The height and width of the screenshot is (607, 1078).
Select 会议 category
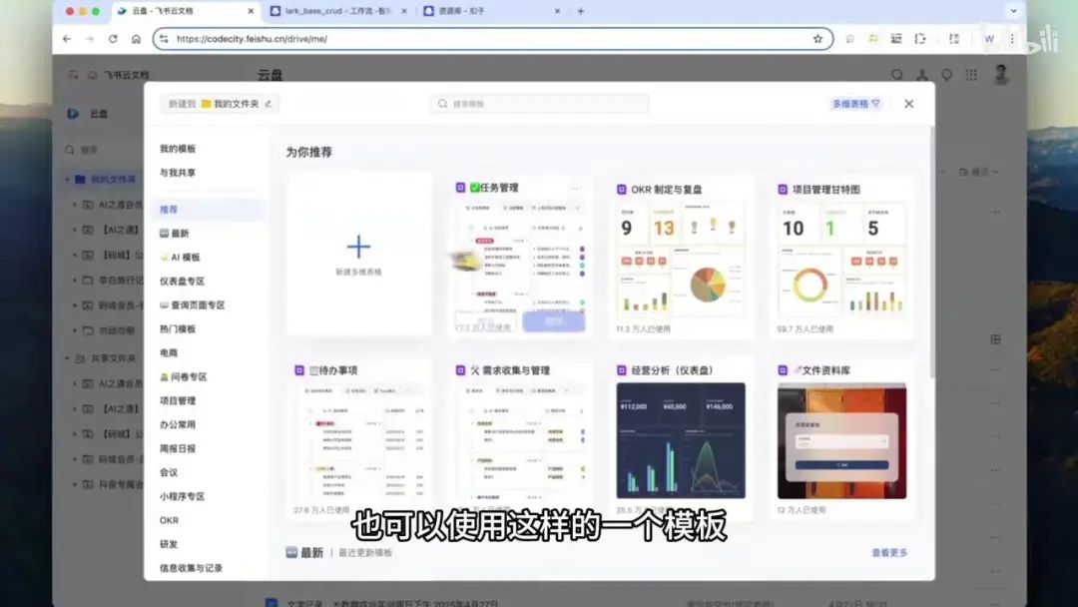tap(169, 472)
